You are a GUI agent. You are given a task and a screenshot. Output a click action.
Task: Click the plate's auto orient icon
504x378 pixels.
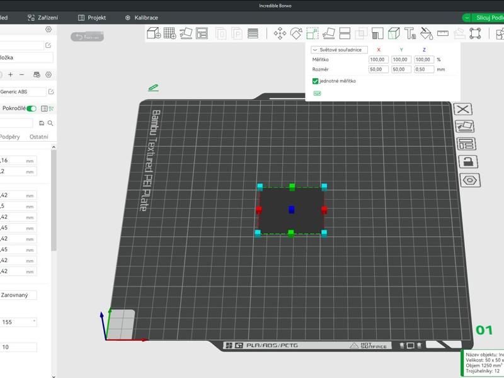click(x=465, y=127)
